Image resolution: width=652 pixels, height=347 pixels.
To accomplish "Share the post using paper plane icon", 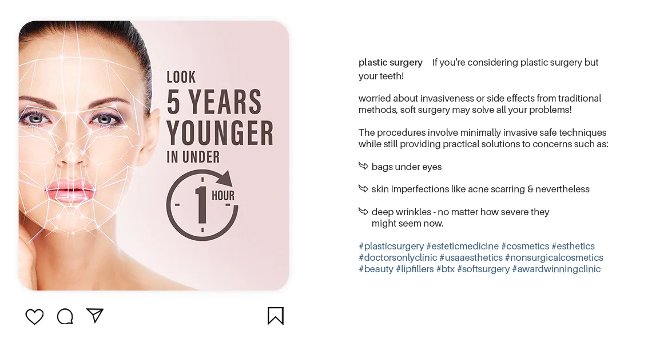I will coord(95,316).
